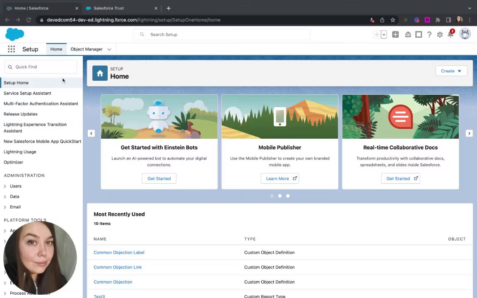This screenshot has height=298, width=477.
Task: Bookmark this page with star icon
Action: (393, 20)
